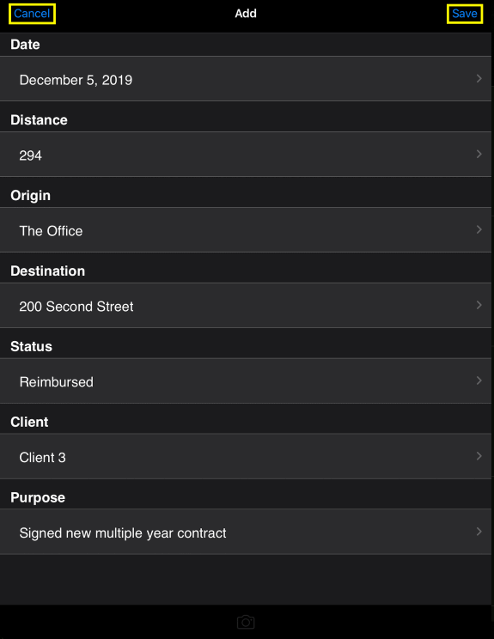Click the chevron on the Reimbursed row

tap(479, 380)
